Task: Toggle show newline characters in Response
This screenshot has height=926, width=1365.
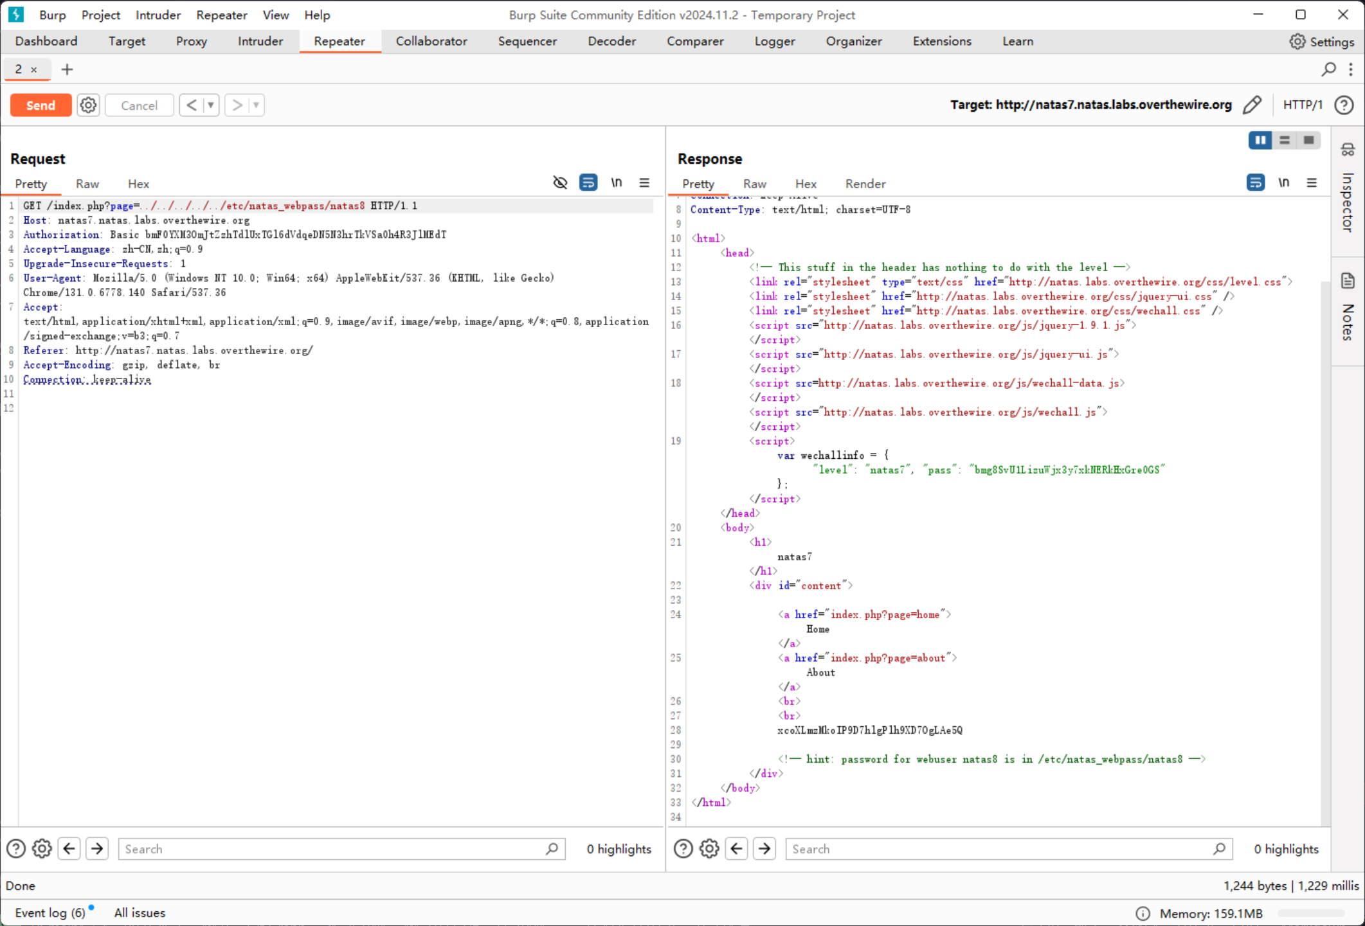Action: [1284, 183]
